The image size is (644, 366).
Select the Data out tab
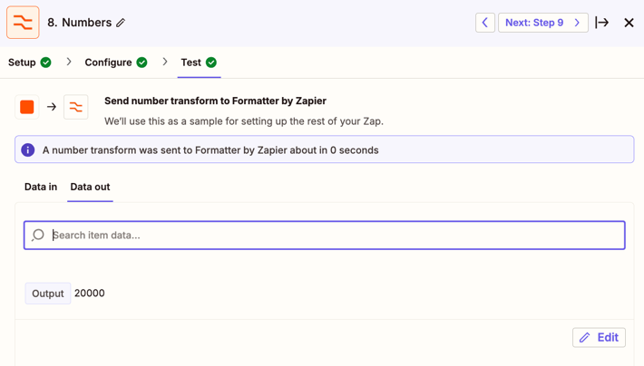point(90,187)
